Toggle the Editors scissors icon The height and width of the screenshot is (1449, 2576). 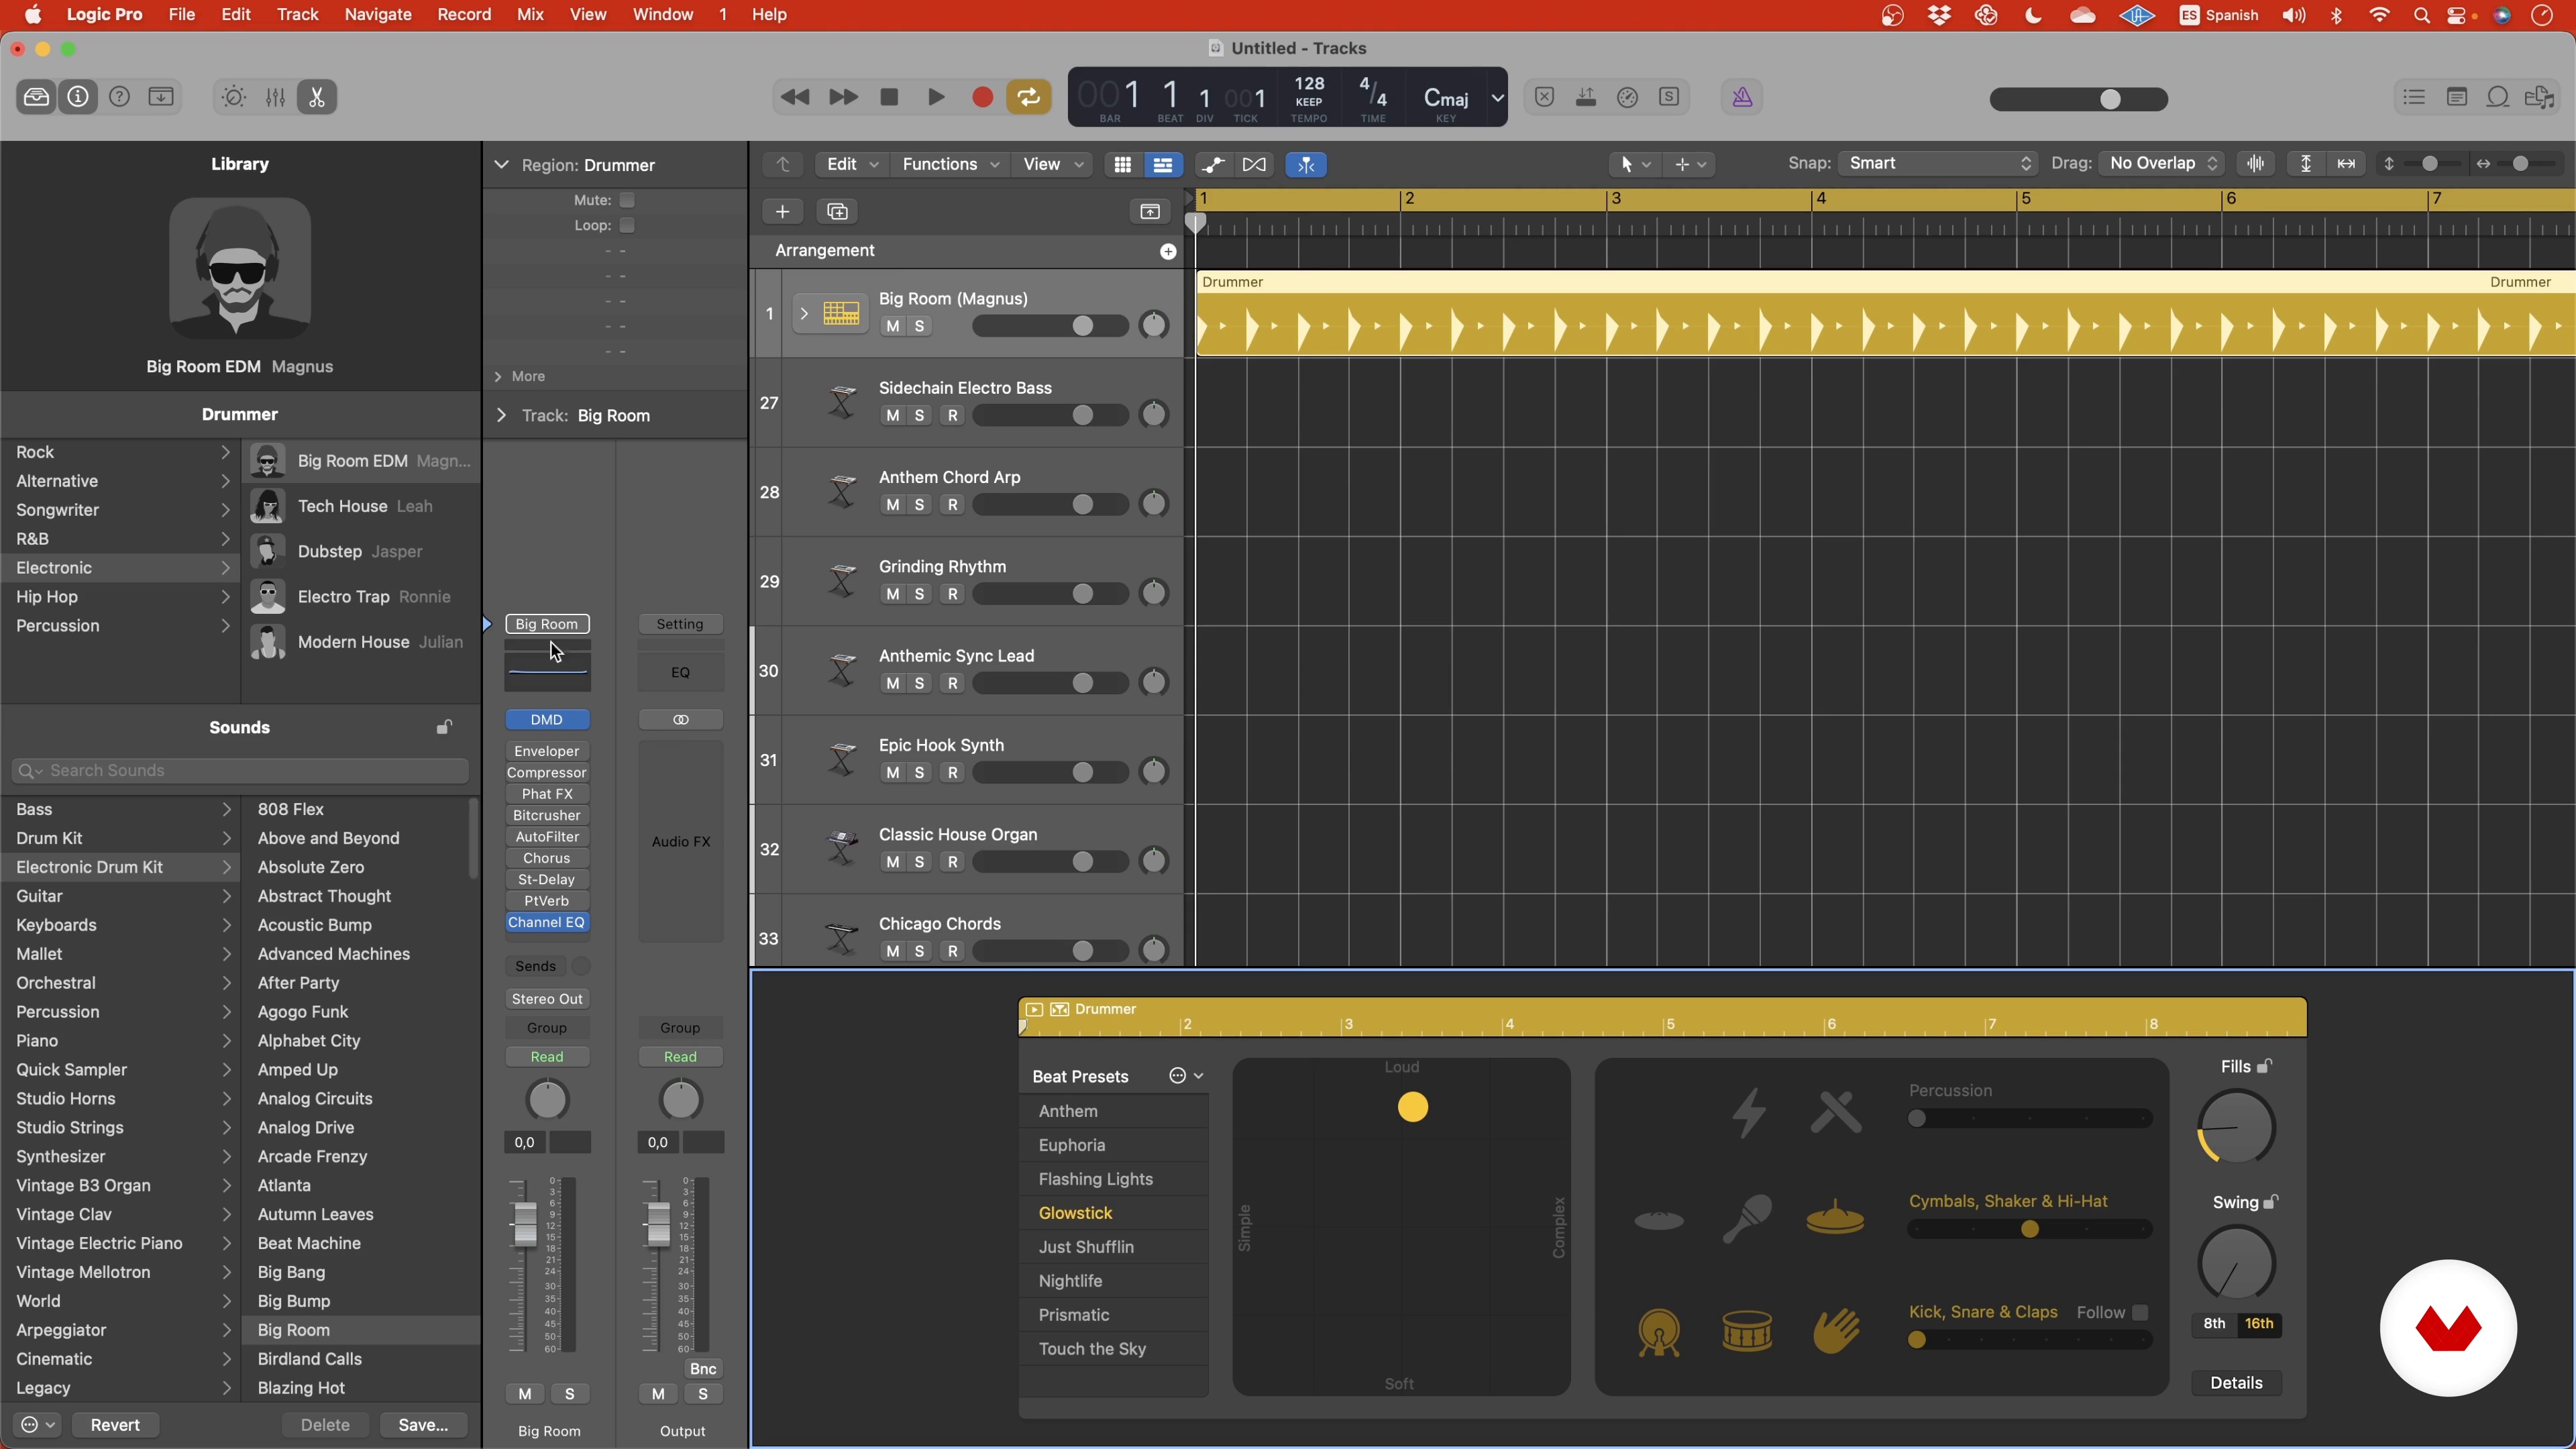[317, 97]
